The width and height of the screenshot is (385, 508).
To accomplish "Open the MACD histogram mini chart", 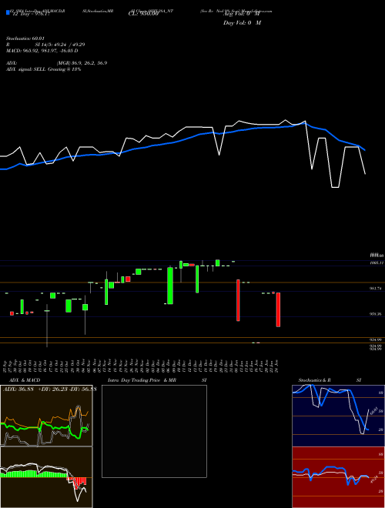I will pyautogui.click(x=46, y=477).
